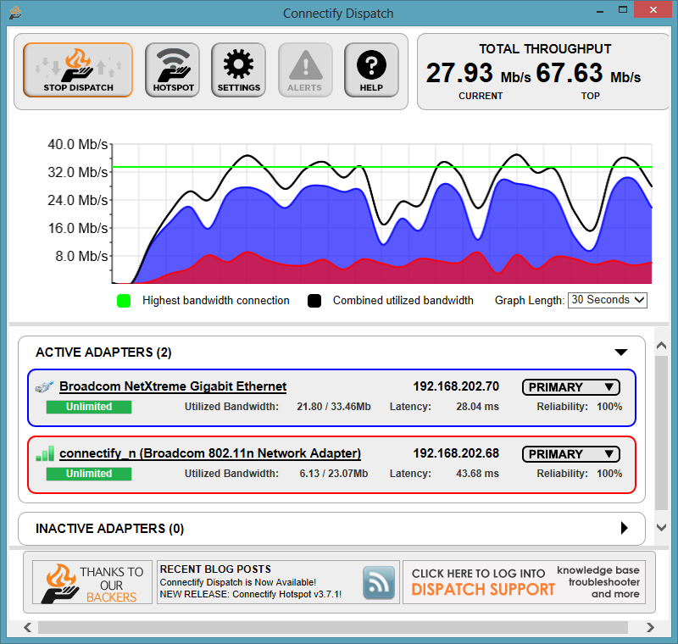The height and width of the screenshot is (644, 678).
Task: Click the Highest bandwidth connection legend label
Action: click(216, 301)
